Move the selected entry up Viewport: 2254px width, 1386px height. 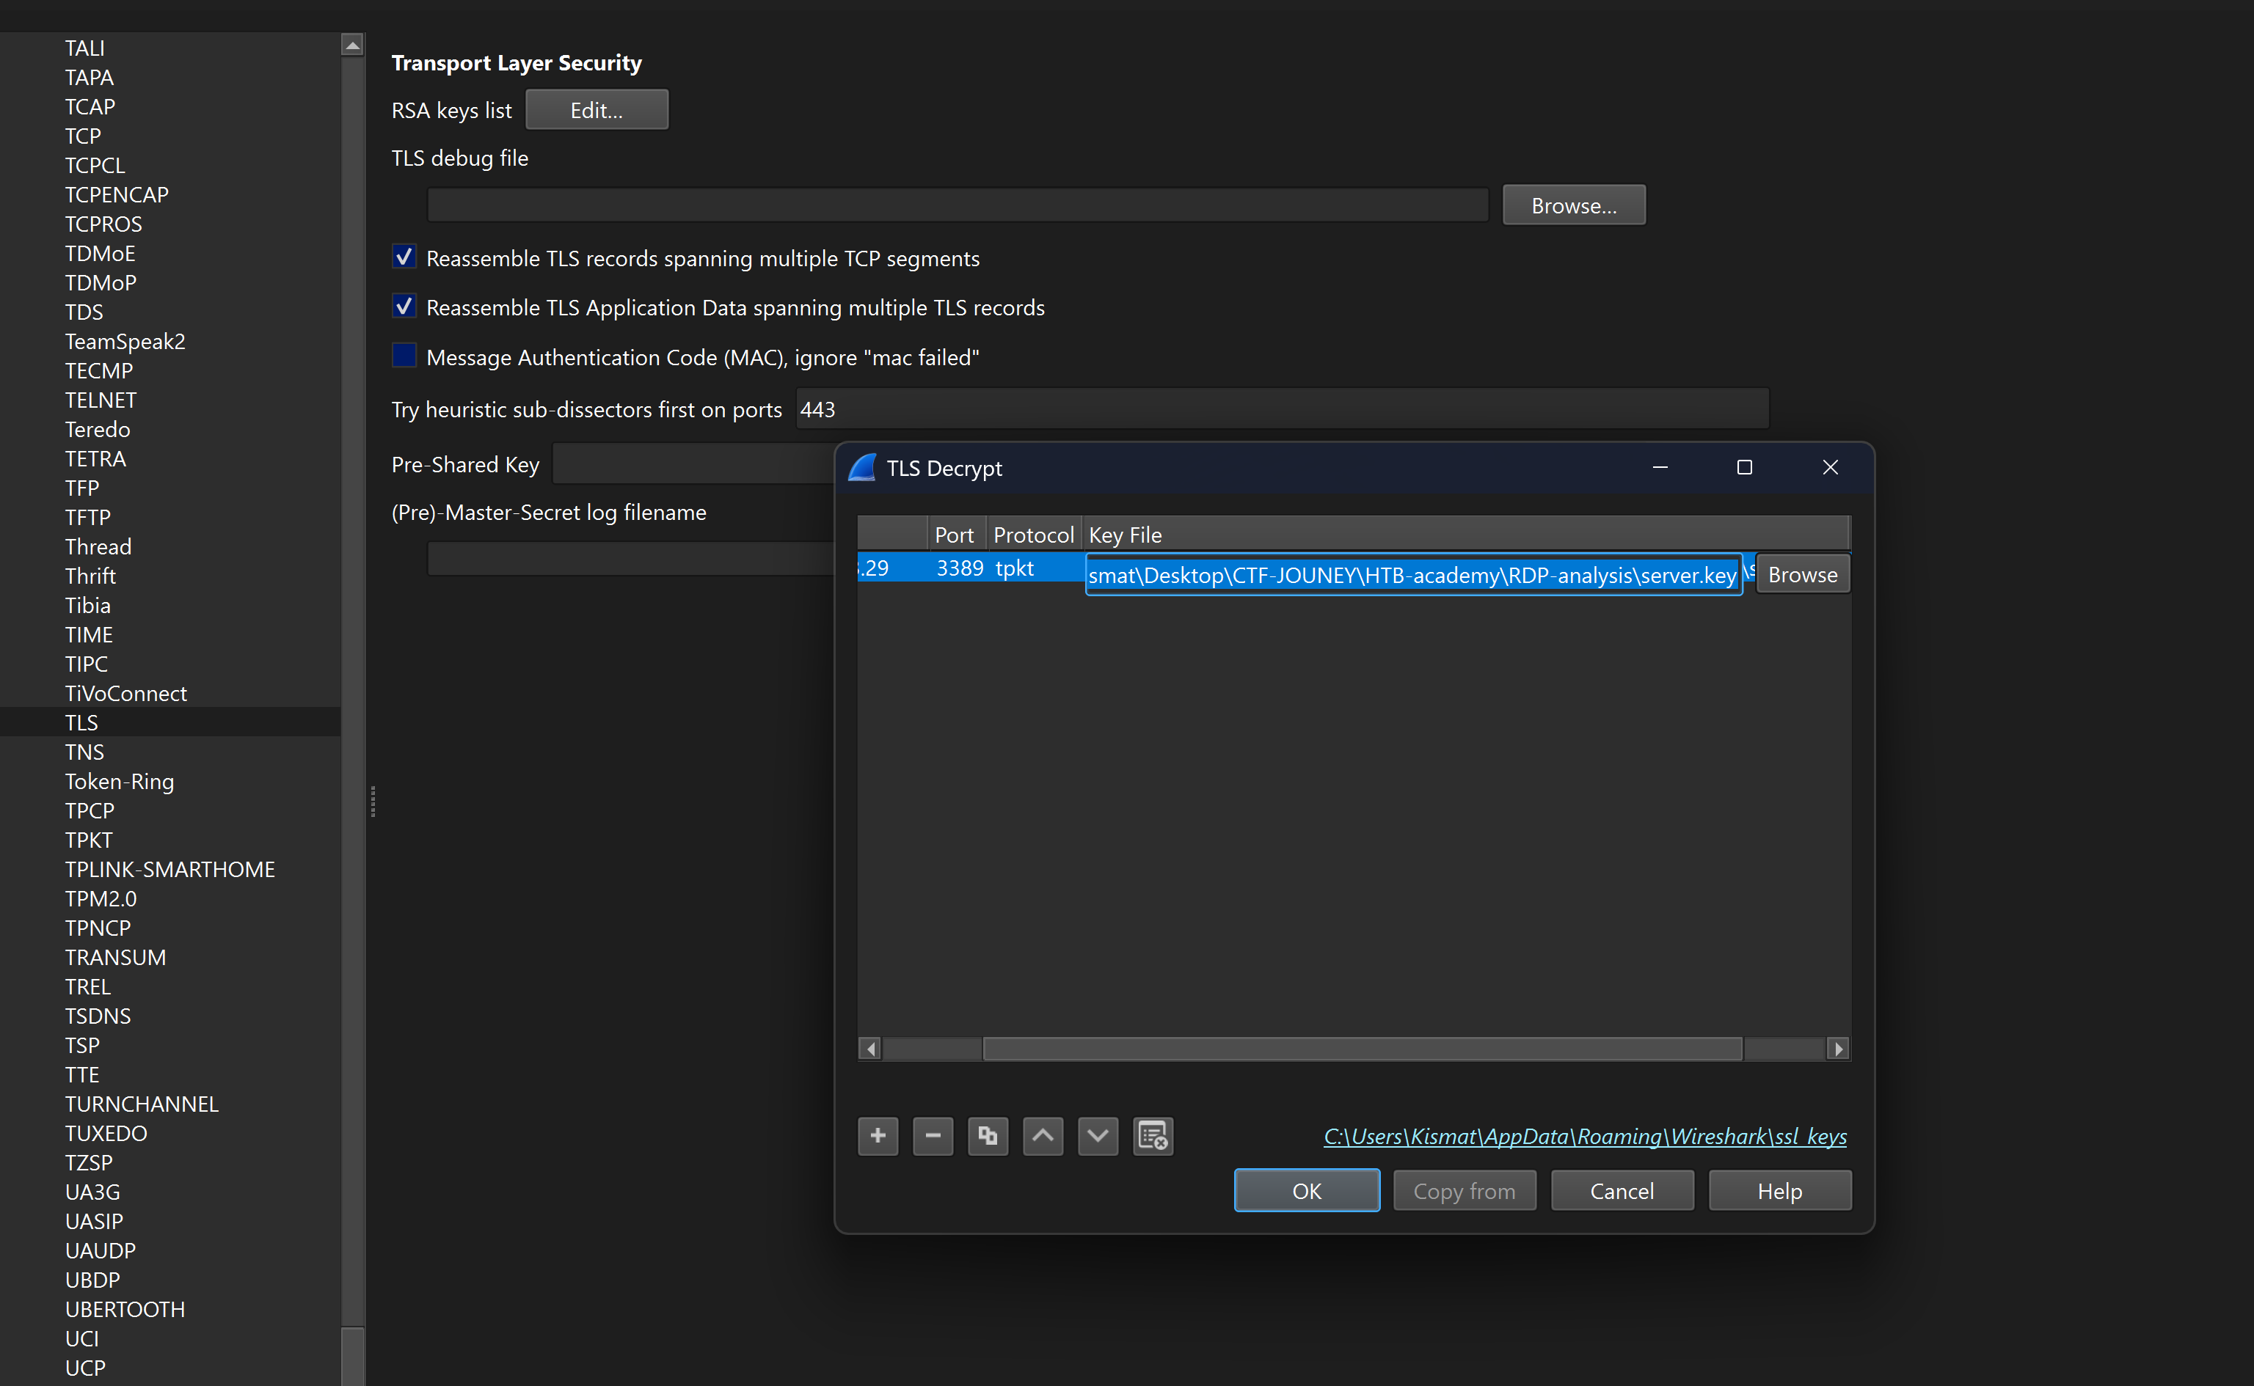point(1043,1136)
